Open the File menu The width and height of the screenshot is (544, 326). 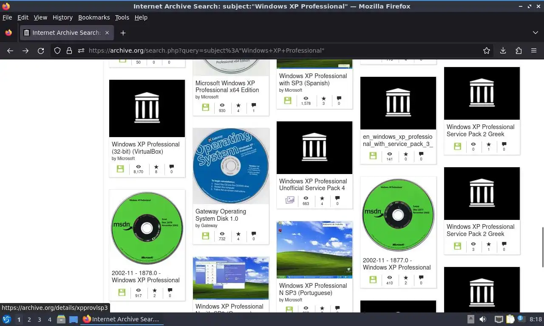tap(7, 17)
